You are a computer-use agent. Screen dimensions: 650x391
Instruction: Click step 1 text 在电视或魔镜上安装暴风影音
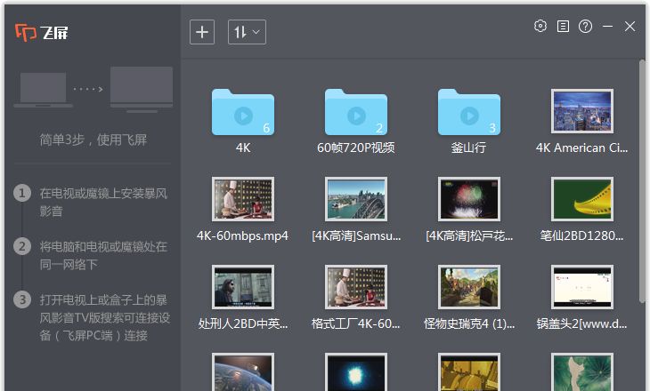(x=103, y=203)
